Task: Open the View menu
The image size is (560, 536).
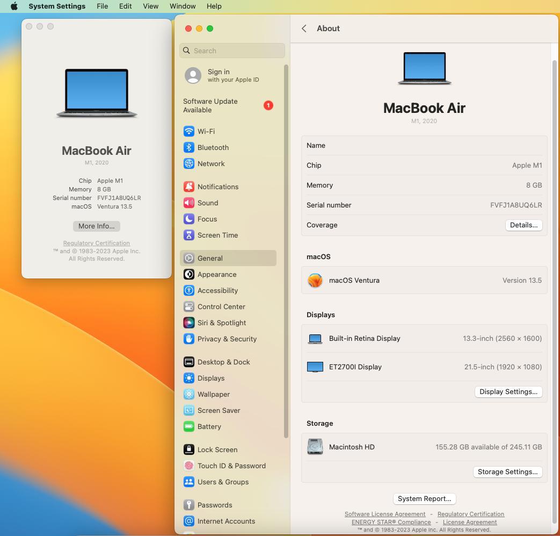Action: 150,6
